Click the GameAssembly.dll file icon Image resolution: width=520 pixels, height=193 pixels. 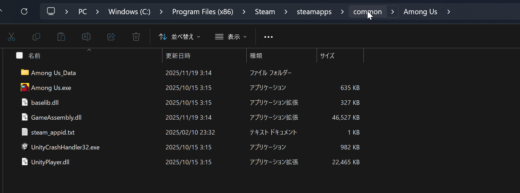[25, 117]
